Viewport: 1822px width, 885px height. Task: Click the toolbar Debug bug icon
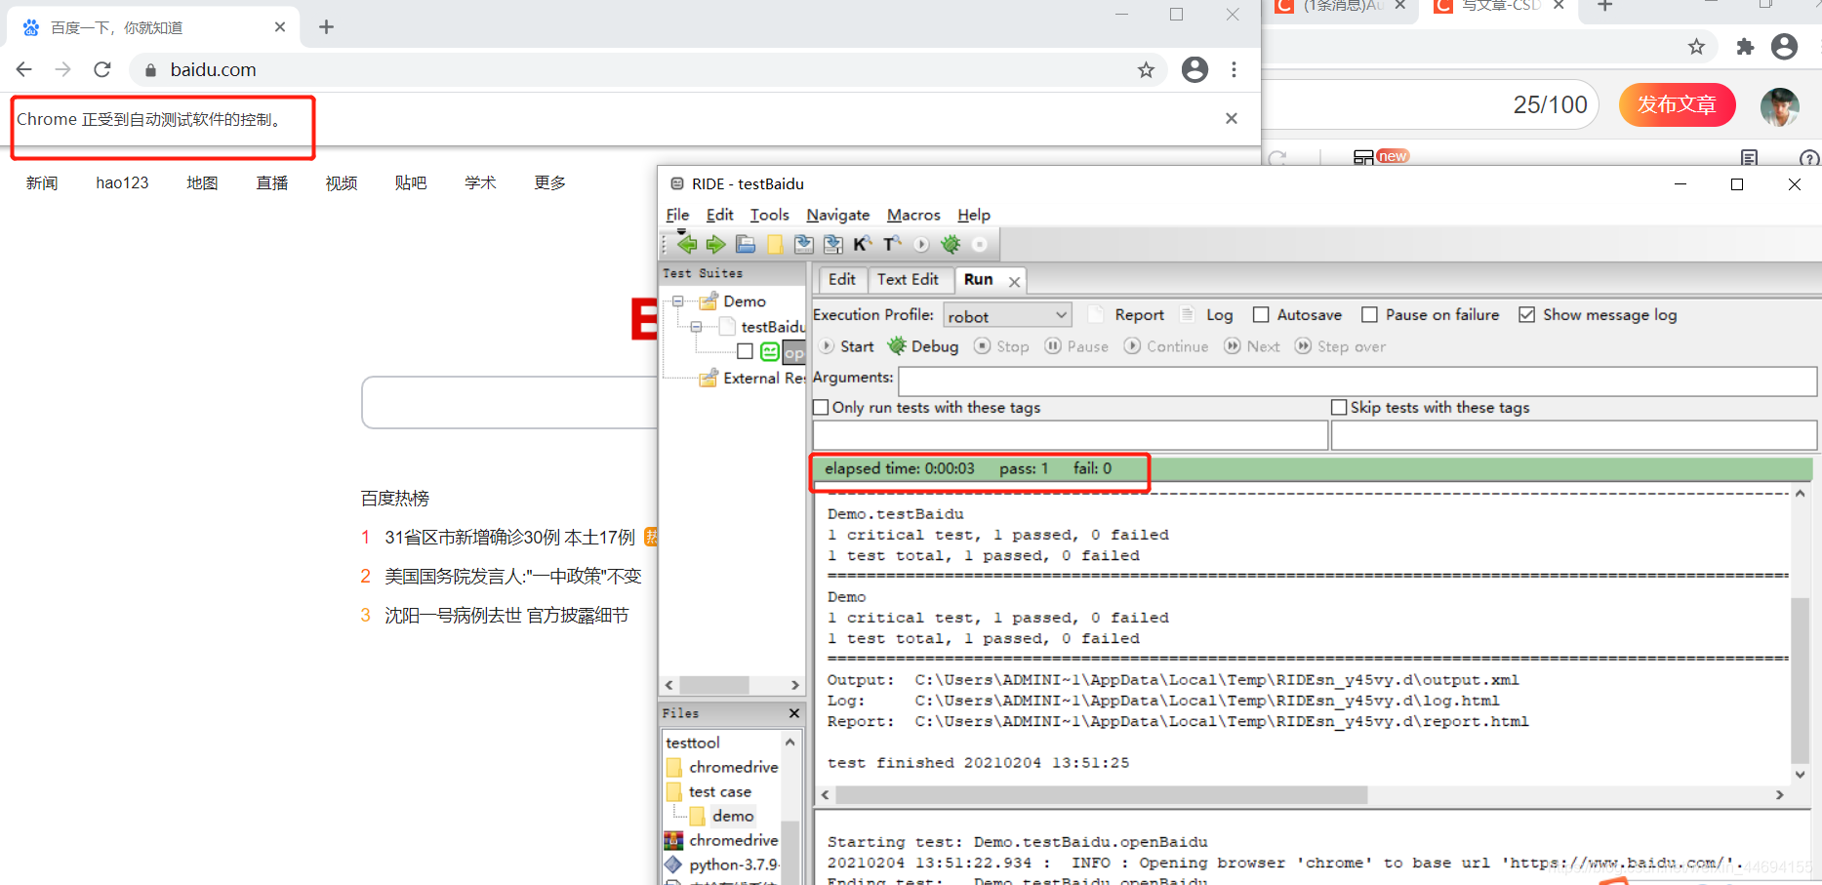(951, 245)
